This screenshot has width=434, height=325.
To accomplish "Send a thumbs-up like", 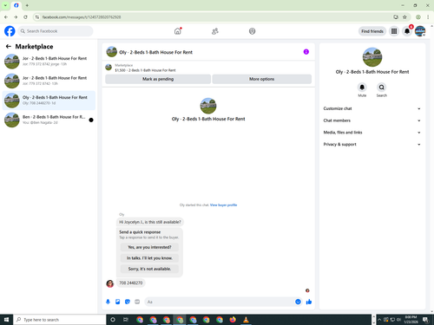I will pos(309,302).
